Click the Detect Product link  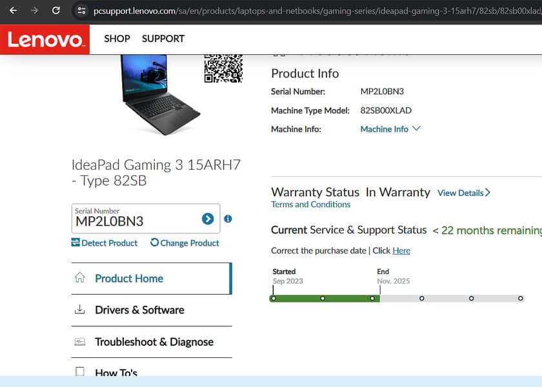pos(105,243)
